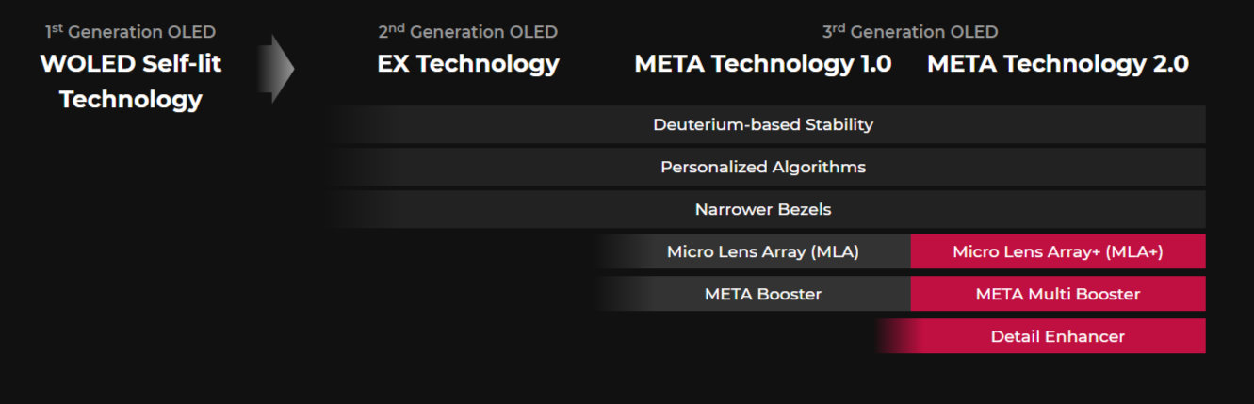Select the META Technology 1.0 heading
Screen dimensions: 1254x404
point(762,64)
